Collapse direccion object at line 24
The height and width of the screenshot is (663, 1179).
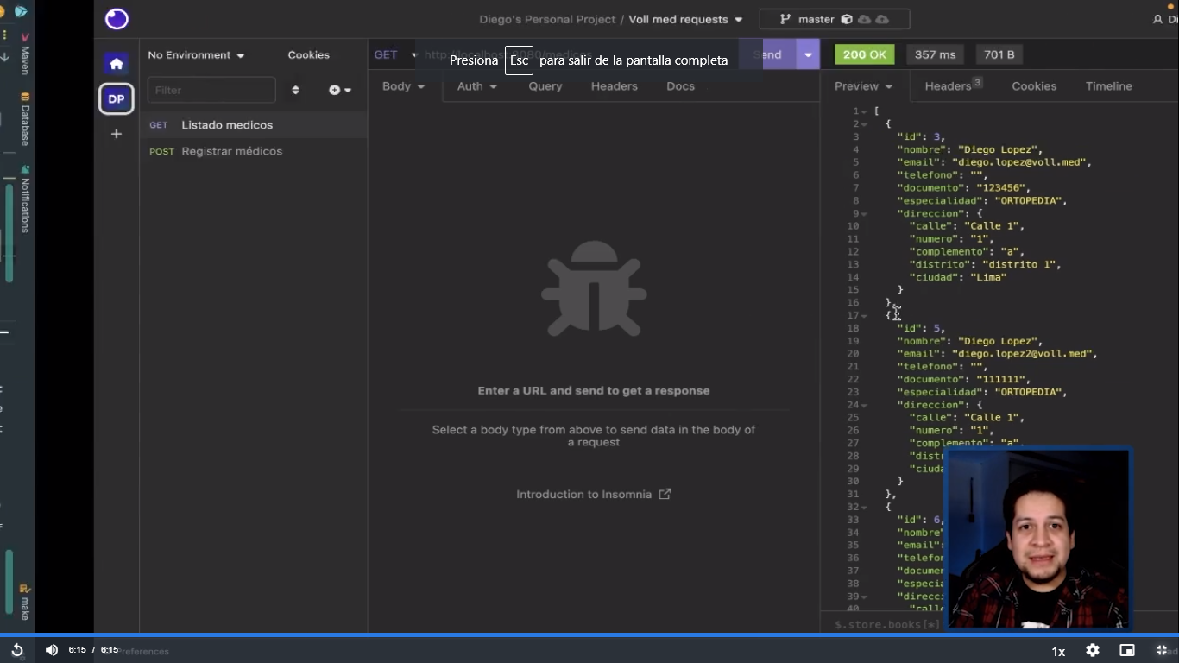(865, 405)
